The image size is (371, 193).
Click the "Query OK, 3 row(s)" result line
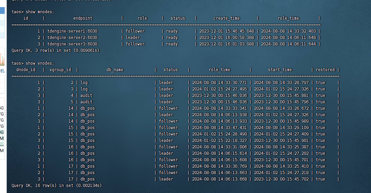(55, 50)
